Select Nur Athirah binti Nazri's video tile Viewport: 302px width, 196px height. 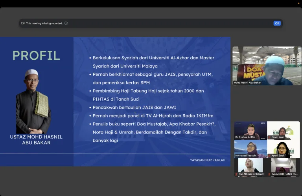(x=250, y=166)
